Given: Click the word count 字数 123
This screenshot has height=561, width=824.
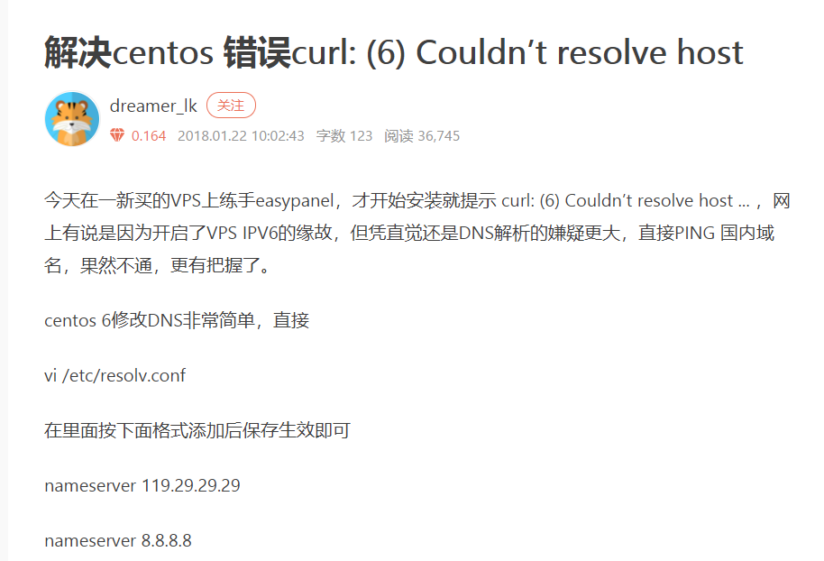Looking at the screenshot, I should pyautogui.click(x=344, y=135).
